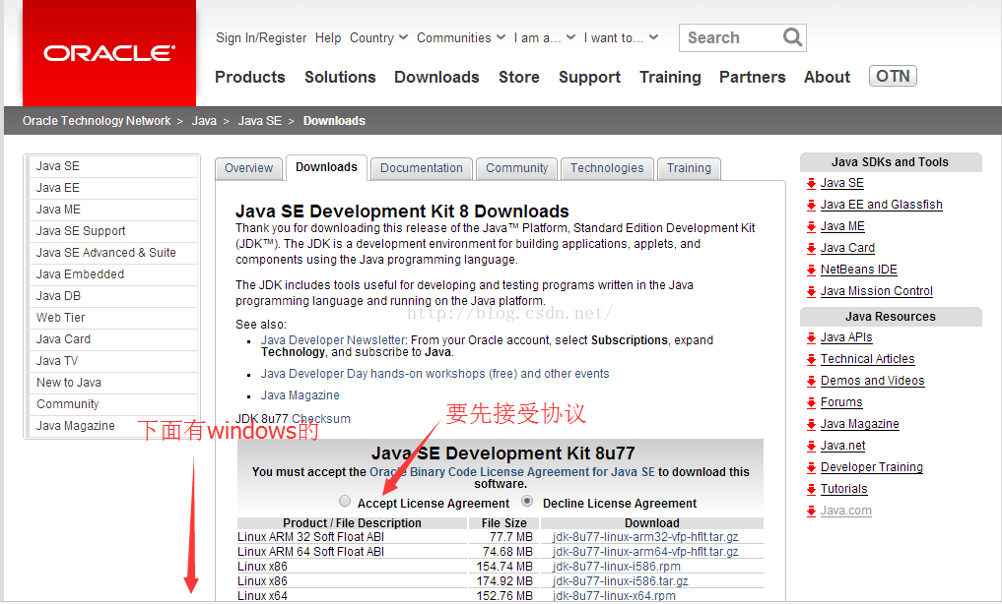1002x604 pixels.
Task: Download jdk-8u77-linux-i586.rpm
Action: 617,567
